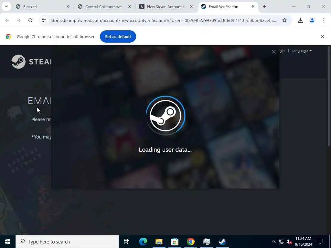
Task: Open File Explorer from the taskbar
Action: point(159,242)
